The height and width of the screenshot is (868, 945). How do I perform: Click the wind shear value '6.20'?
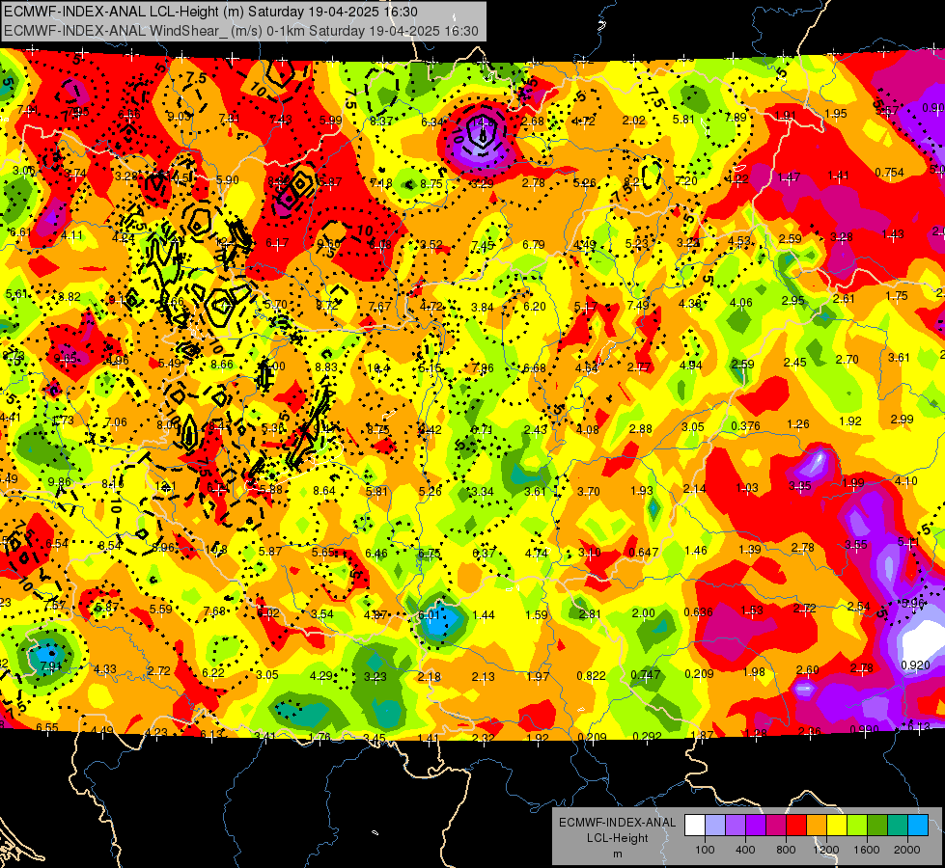click(x=535, y=306)
